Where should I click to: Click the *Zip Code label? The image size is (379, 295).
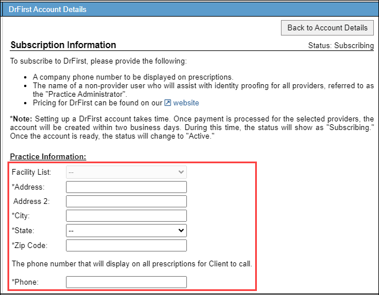point(29,246)
